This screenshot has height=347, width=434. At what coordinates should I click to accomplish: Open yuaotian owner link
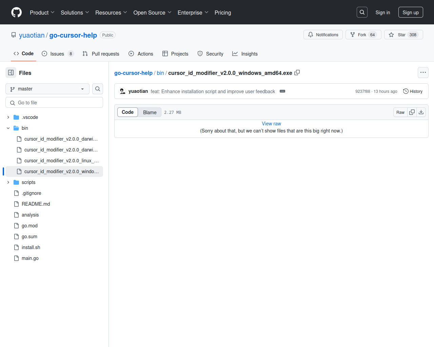32,35
